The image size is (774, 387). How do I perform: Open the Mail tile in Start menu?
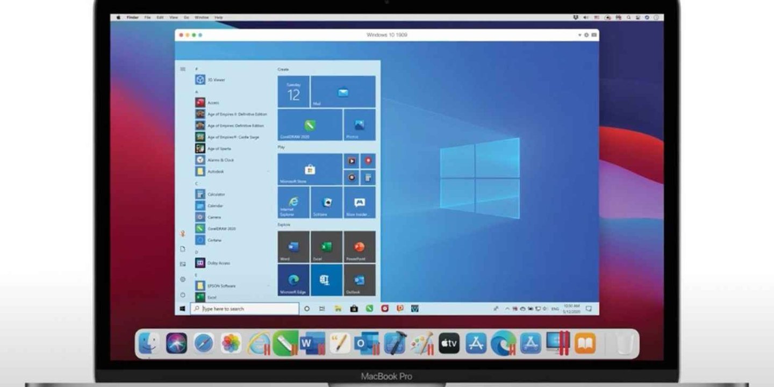[x=342, y=91]
